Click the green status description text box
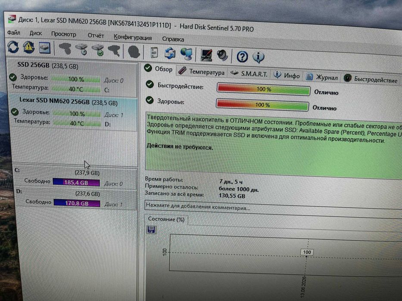The width and height of the screenshot is (402, 301). [274, 146]
